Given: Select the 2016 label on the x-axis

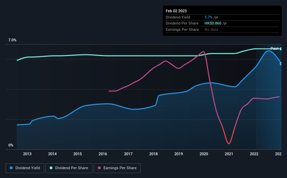Looking at the screenshot, I should [x=103, y=154].
